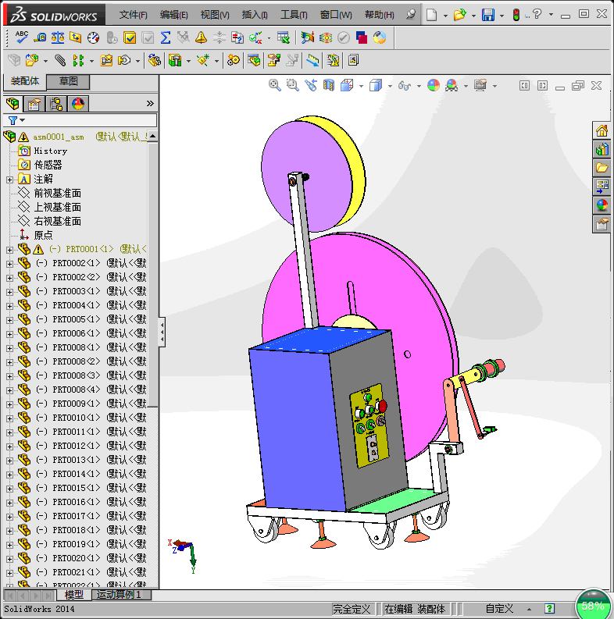
Task: Switch to the 装配体 toolbar tab
Action: coord(25,81)
